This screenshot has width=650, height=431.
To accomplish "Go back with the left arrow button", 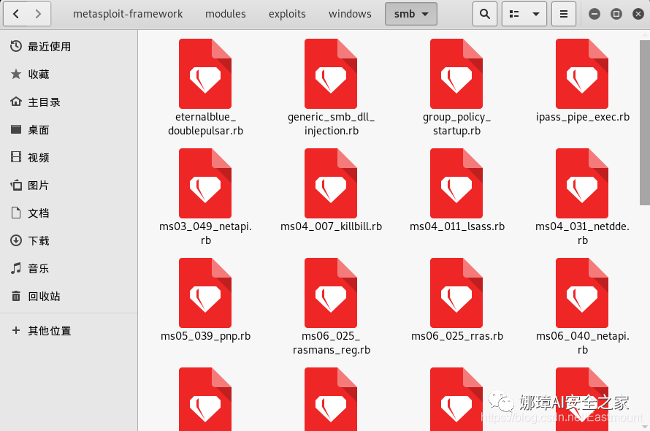I will click(x=16, y=14).
